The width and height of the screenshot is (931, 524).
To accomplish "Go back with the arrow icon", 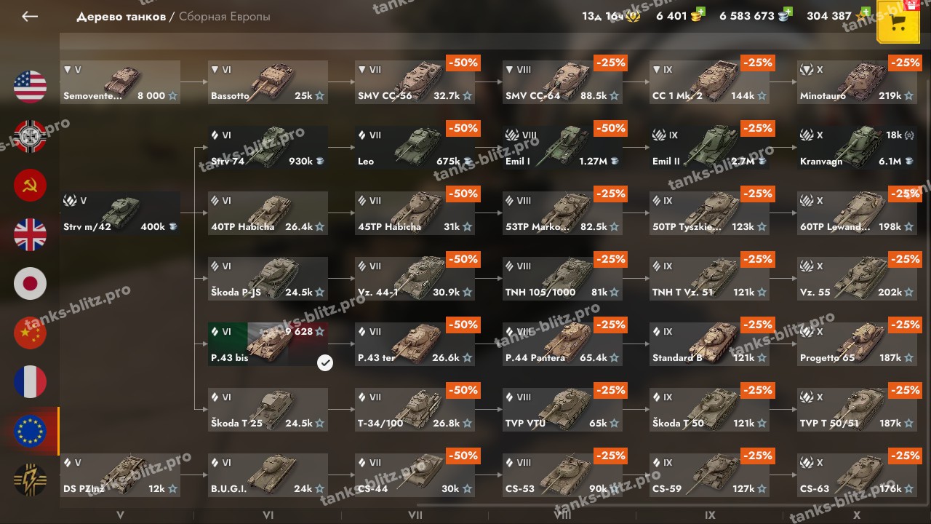I will point(30,16).
